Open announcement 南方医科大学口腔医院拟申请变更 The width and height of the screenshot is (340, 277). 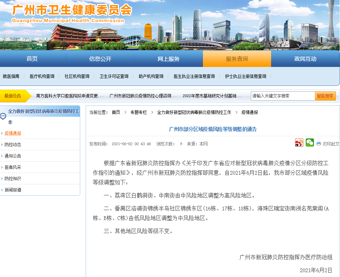[70, 96]
